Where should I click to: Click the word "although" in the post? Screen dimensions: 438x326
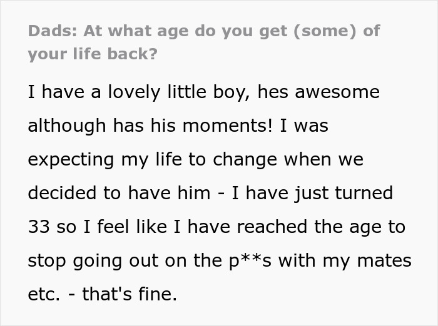click(67, 126)
